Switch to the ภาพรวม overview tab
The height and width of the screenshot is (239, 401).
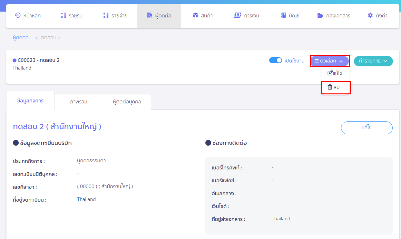click(x=79, y=102)
